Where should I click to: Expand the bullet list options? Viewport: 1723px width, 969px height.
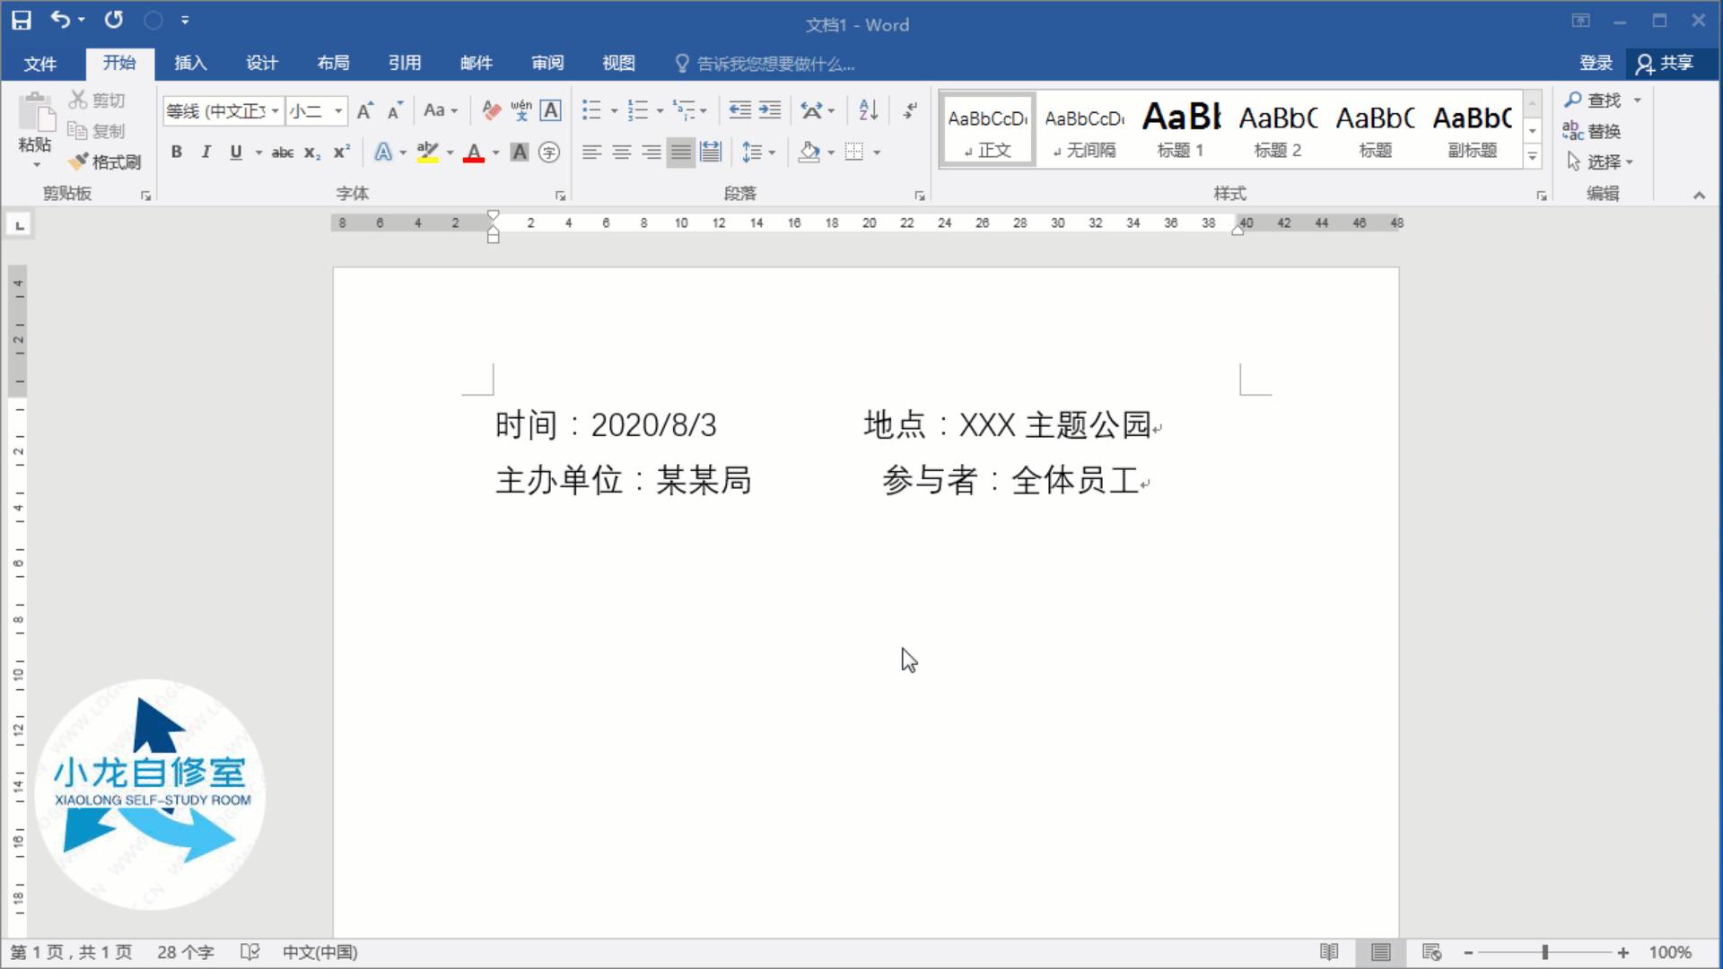(x=613, y=109)
